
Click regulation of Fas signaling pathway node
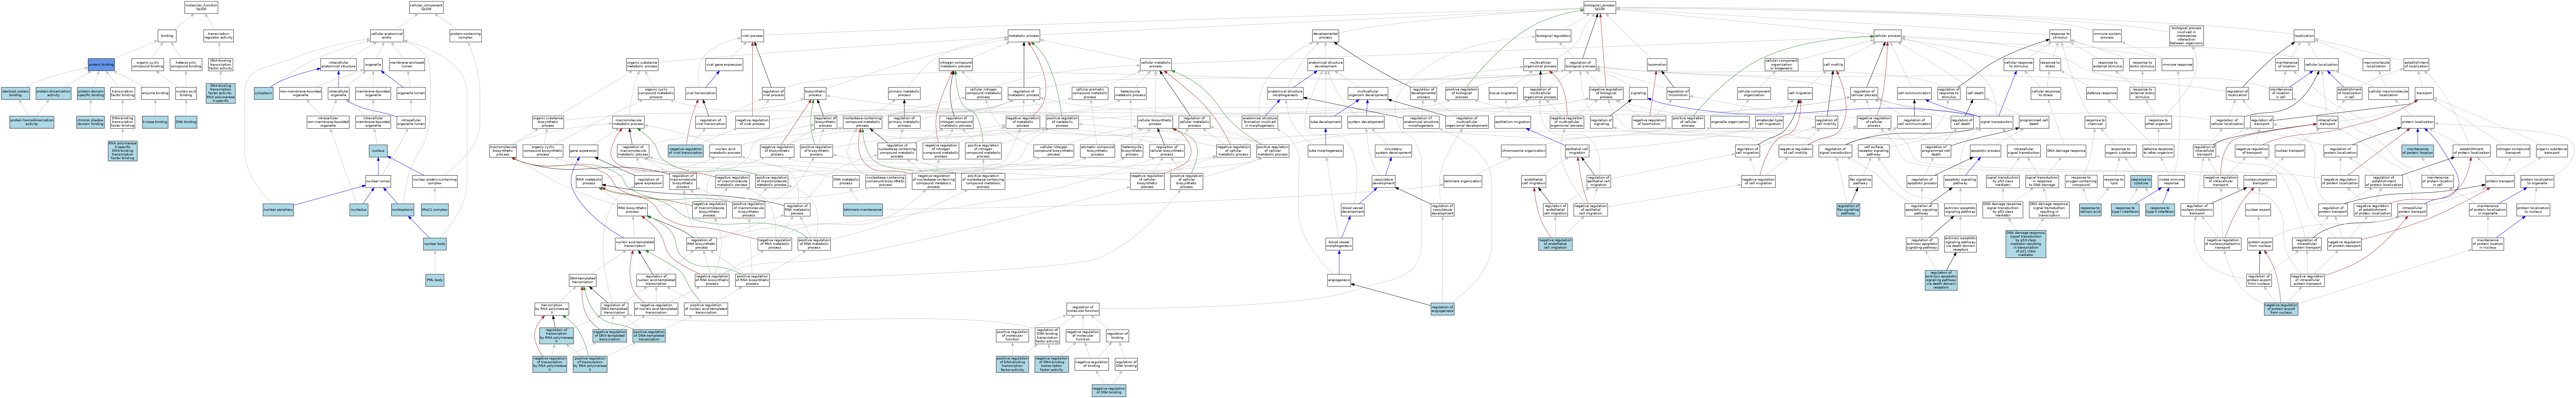[x=1848, y=210]
